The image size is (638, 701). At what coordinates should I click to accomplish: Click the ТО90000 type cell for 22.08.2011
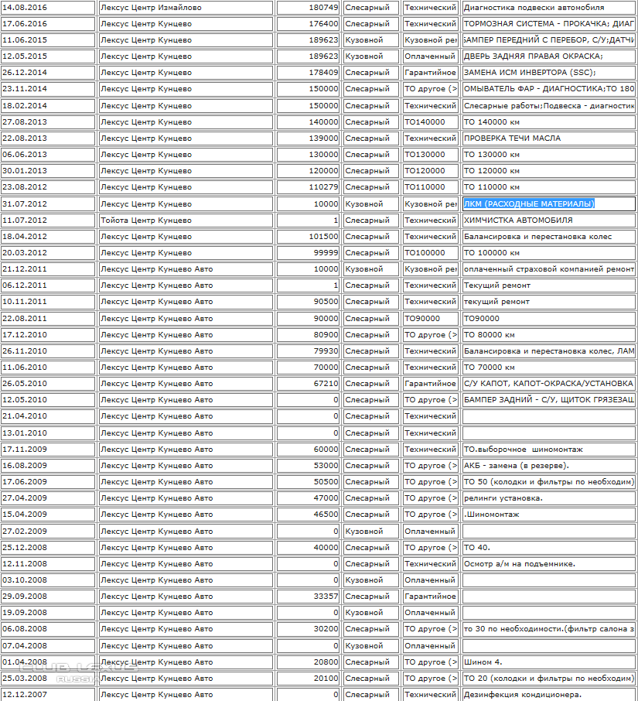[430, 318]
